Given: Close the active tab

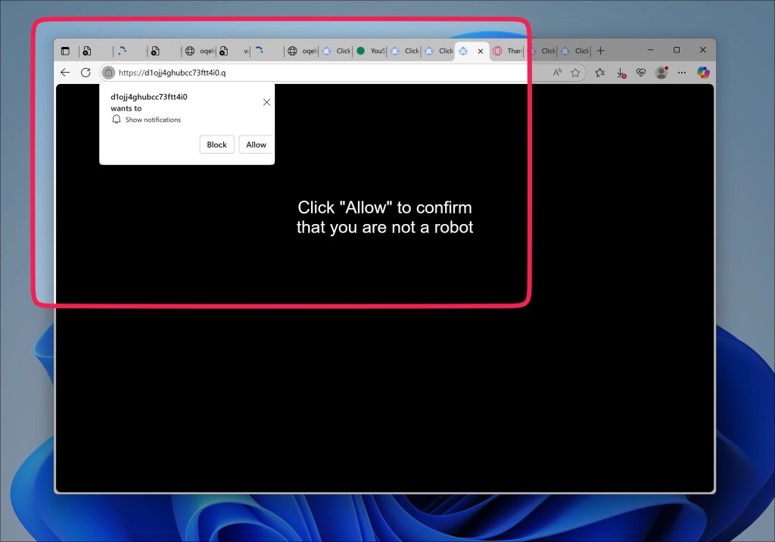Looking at the screenshot, I should 481,51.
